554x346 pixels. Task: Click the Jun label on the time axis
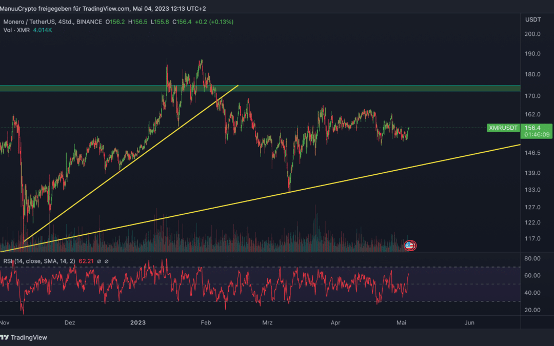click(469, 323)
